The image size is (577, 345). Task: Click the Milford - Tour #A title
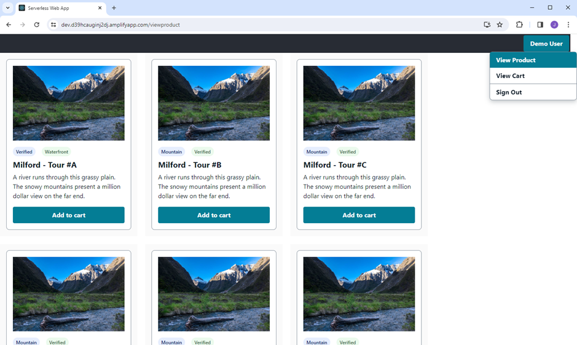click(45, 165)
